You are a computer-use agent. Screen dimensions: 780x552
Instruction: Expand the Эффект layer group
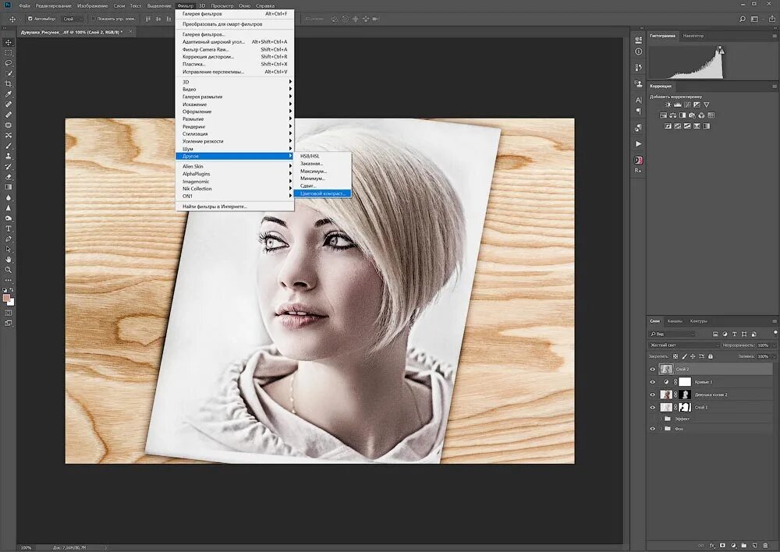click(x=660, y=419)
